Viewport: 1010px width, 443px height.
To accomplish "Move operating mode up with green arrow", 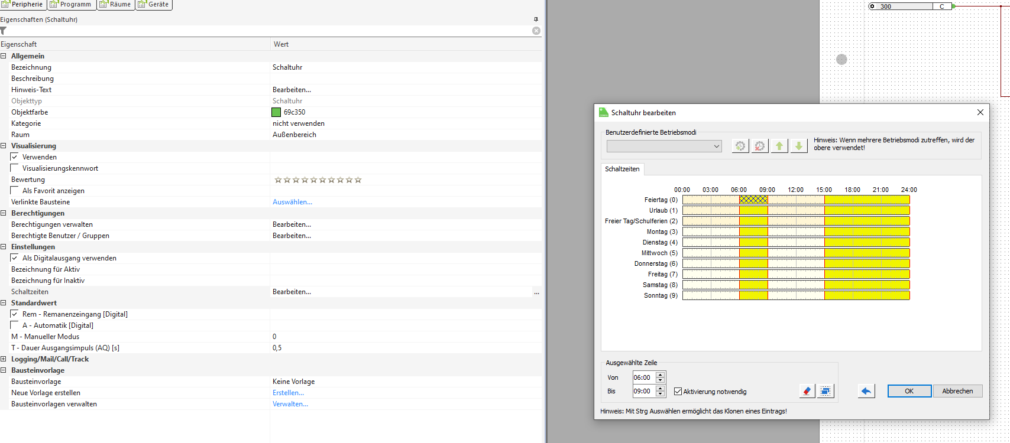I will 779,146.
